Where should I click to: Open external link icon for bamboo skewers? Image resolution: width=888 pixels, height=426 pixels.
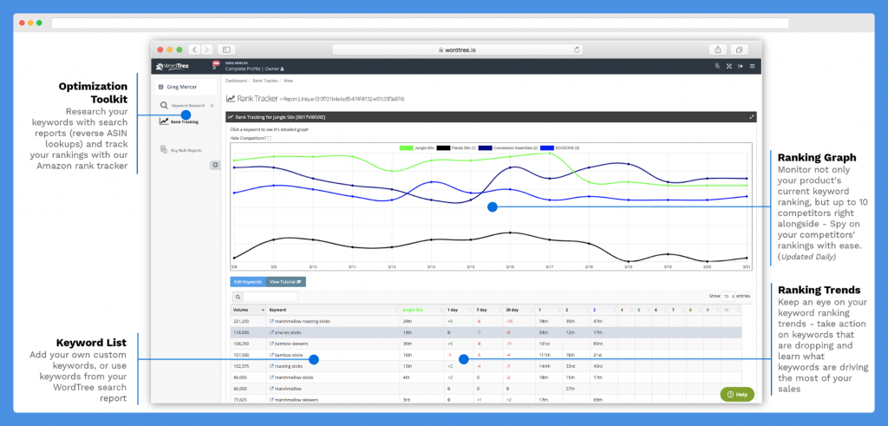pos(271,344)
